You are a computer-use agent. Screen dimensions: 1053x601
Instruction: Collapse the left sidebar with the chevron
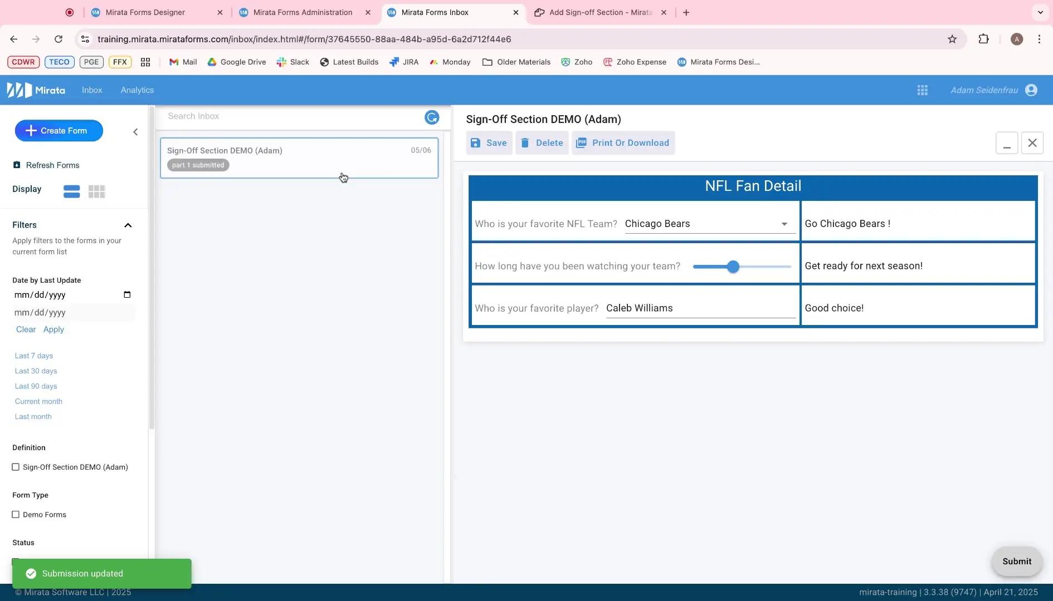(x=135, y=132)
